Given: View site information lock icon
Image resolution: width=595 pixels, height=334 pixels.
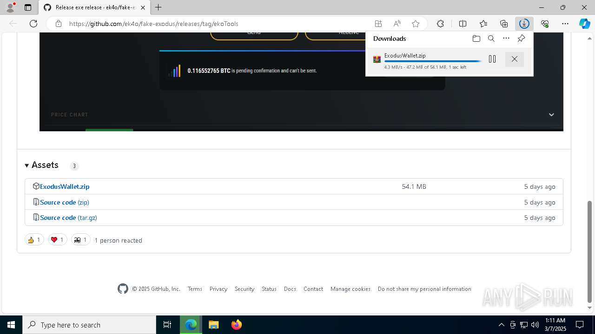Looking at the screenshot, I should [x=58, y=24].
